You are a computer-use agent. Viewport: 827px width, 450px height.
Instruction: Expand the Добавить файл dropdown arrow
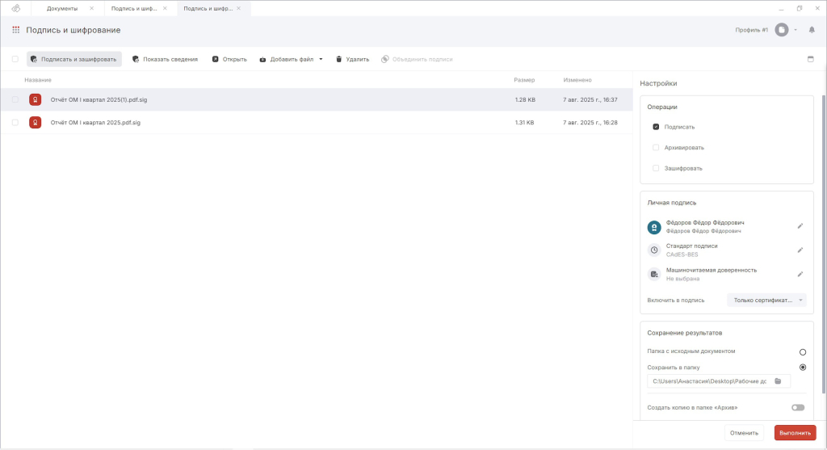(321, 59)
